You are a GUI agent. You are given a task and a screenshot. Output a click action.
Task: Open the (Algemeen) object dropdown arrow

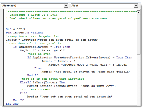66,6
